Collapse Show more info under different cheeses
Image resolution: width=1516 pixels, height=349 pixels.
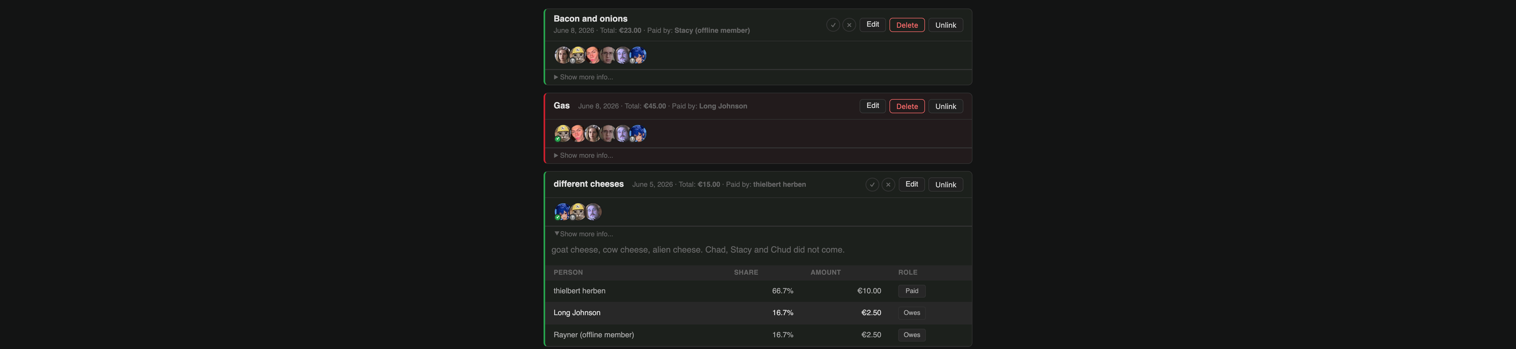click(583, 234)
